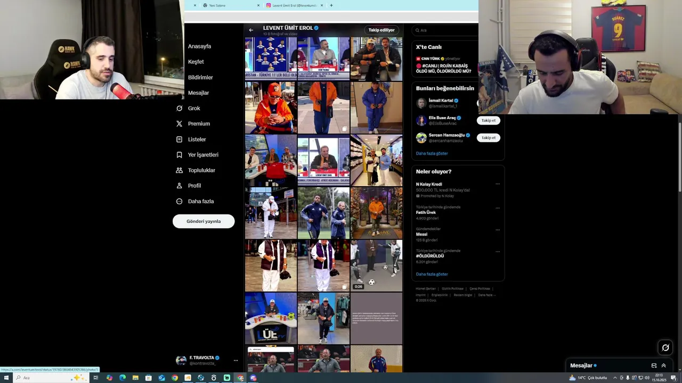The image size is (682, 383).
Task: Click the X search field Ara
Action: 445,30
